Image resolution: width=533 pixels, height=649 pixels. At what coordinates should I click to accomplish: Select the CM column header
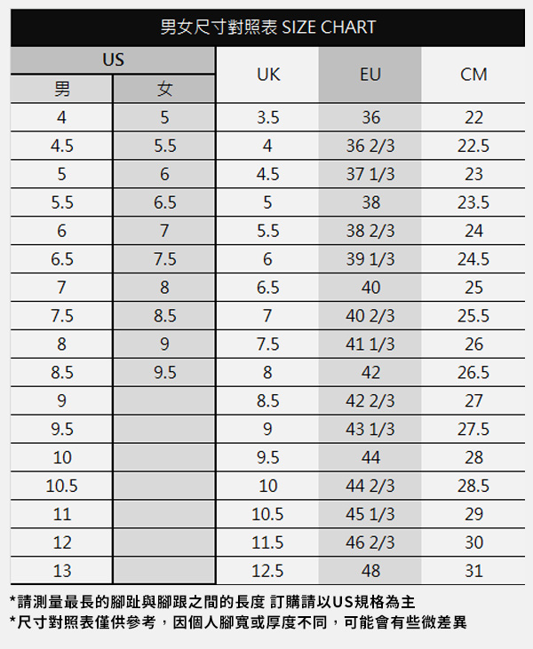(473, 75)
